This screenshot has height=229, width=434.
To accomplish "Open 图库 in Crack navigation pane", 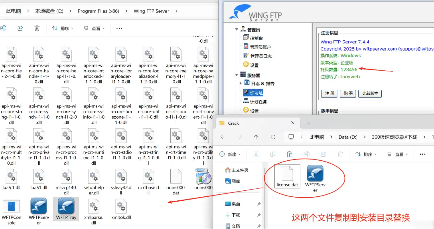I will 233,181.
